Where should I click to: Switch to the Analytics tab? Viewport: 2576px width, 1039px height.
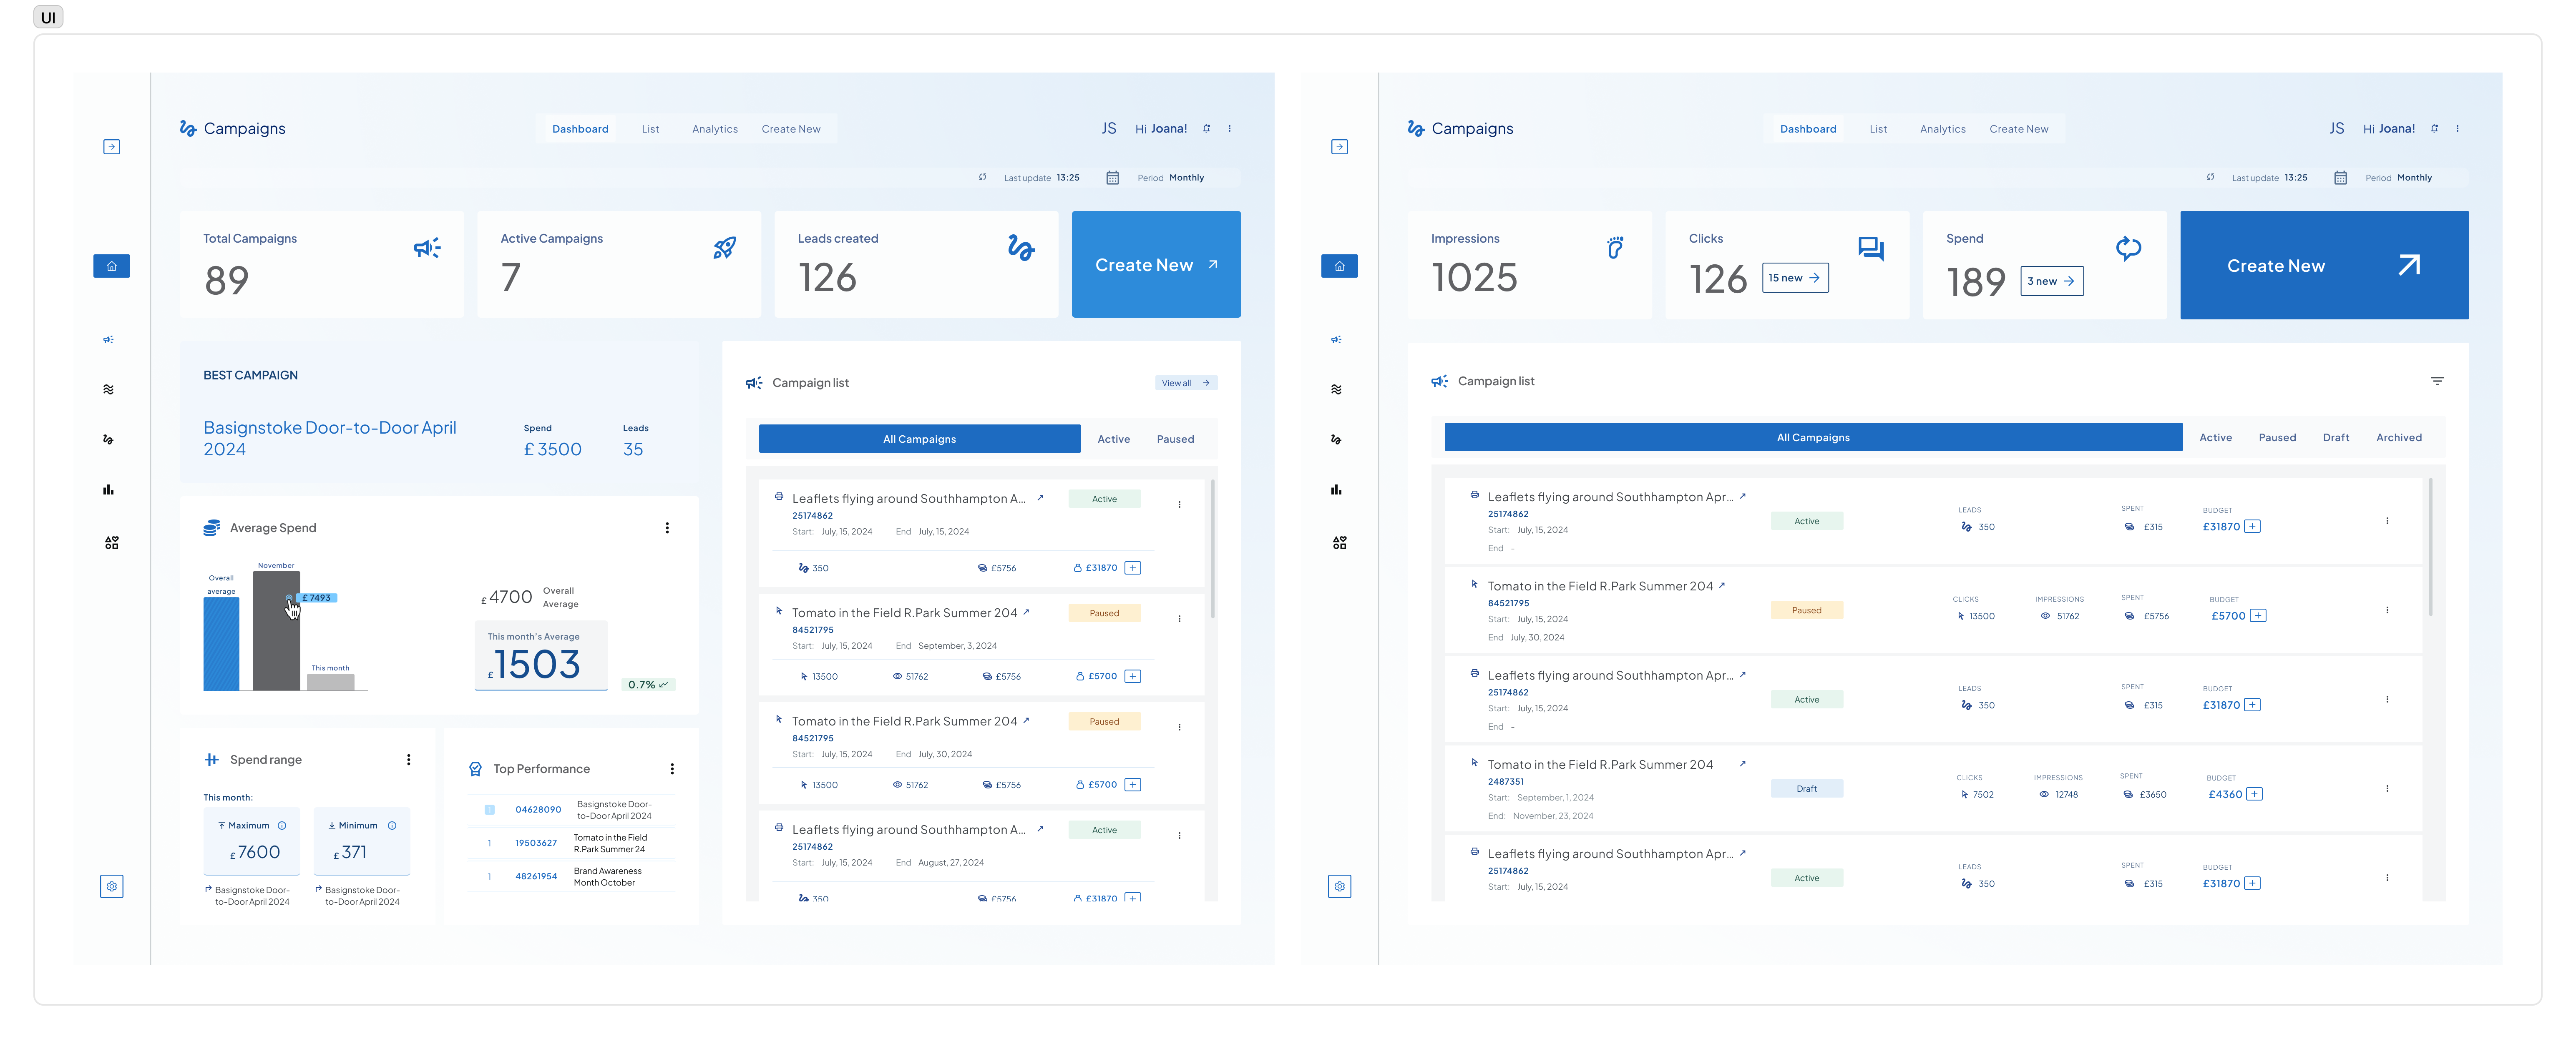click(x=714, y=128)
